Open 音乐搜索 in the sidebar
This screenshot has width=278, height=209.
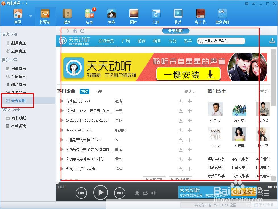16,77
